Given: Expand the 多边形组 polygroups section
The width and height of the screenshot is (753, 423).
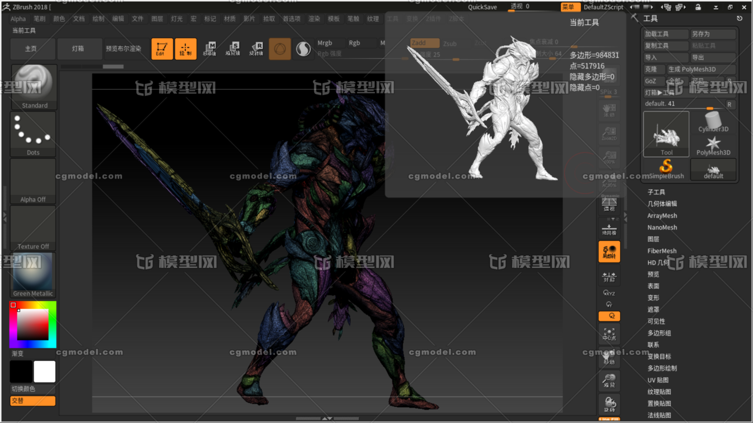Looking at the screenshot, I should pos(659,333).
